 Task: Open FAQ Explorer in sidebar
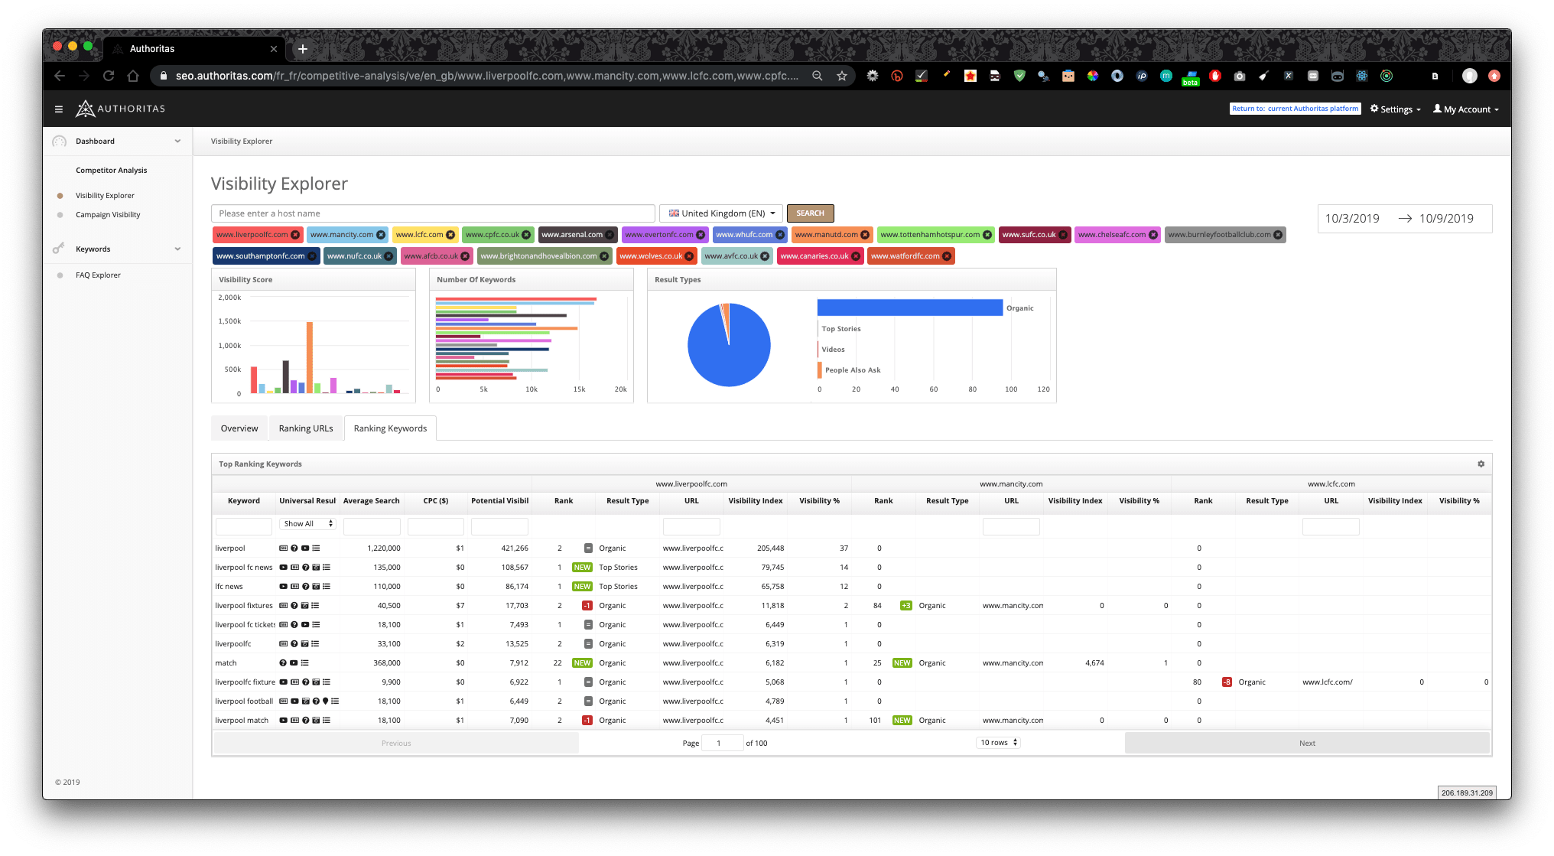pyautogui.click(x=98, y=275)
